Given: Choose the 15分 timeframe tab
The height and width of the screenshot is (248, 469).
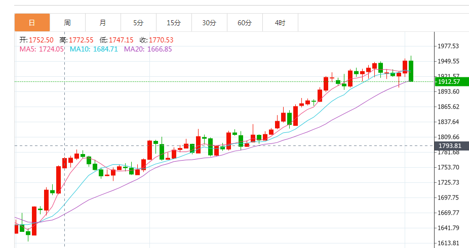Looking at the screenshot, I should point(174,23).
